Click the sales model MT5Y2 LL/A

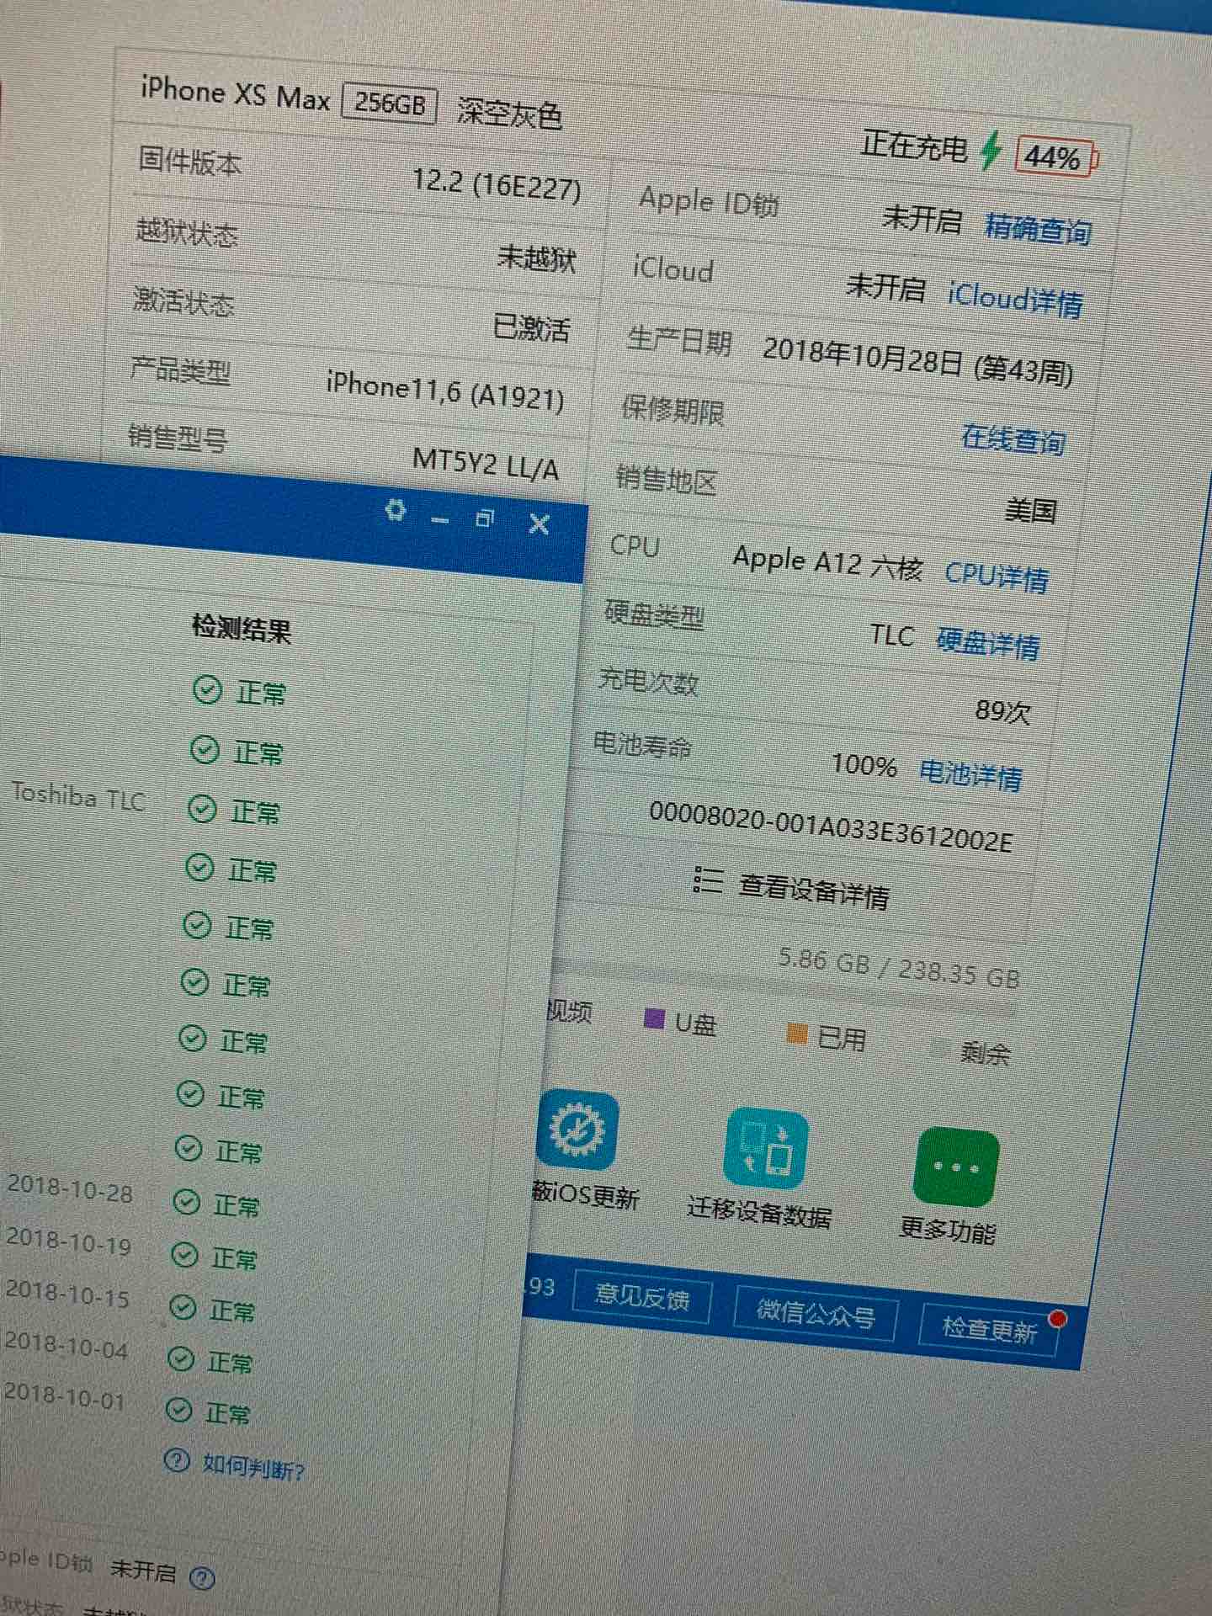(486, 463)
